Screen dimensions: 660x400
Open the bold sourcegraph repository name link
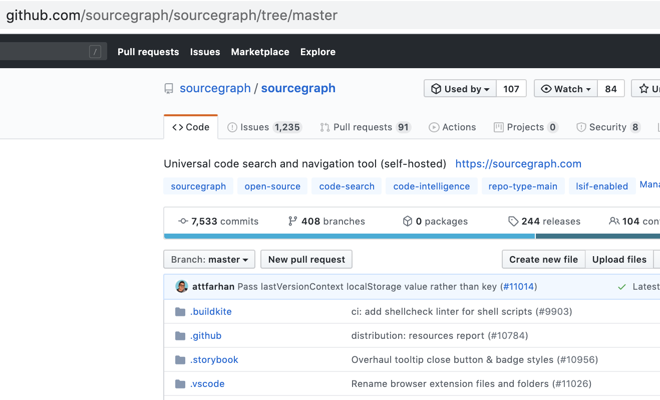click(x=298, y=88)
